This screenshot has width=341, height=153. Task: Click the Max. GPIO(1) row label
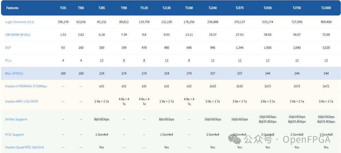(x=14, y=74)
